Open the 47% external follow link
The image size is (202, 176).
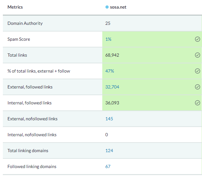coord(110,71)
